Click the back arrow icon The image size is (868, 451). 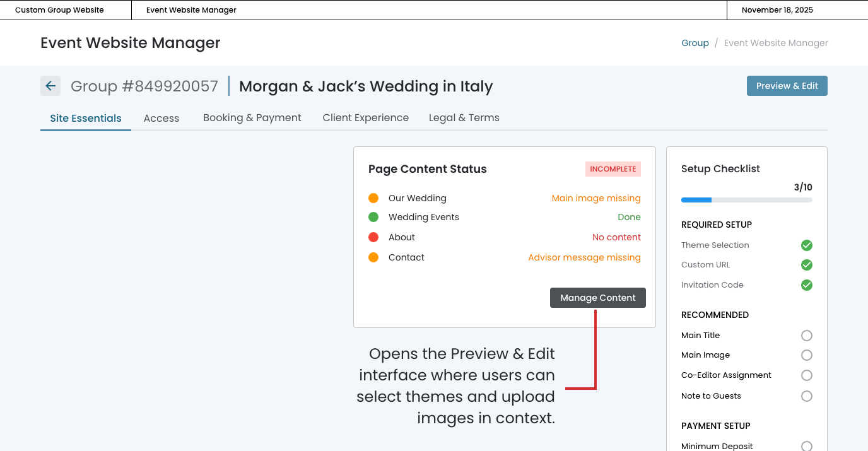(x=50, y=86)
